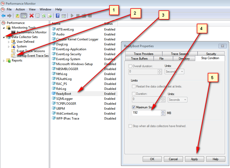Click the red X Delete toolbar icon
This screenshot has height=168, width=230.
coord(32,16)
